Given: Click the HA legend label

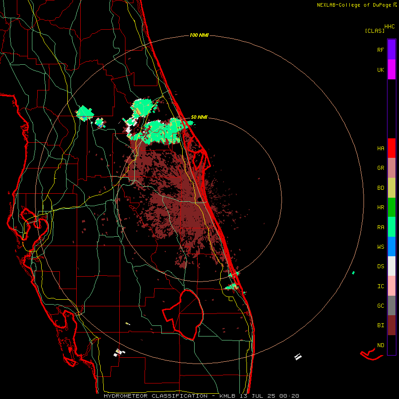Looking at the screenshot, I should click(x=380, y=149).
